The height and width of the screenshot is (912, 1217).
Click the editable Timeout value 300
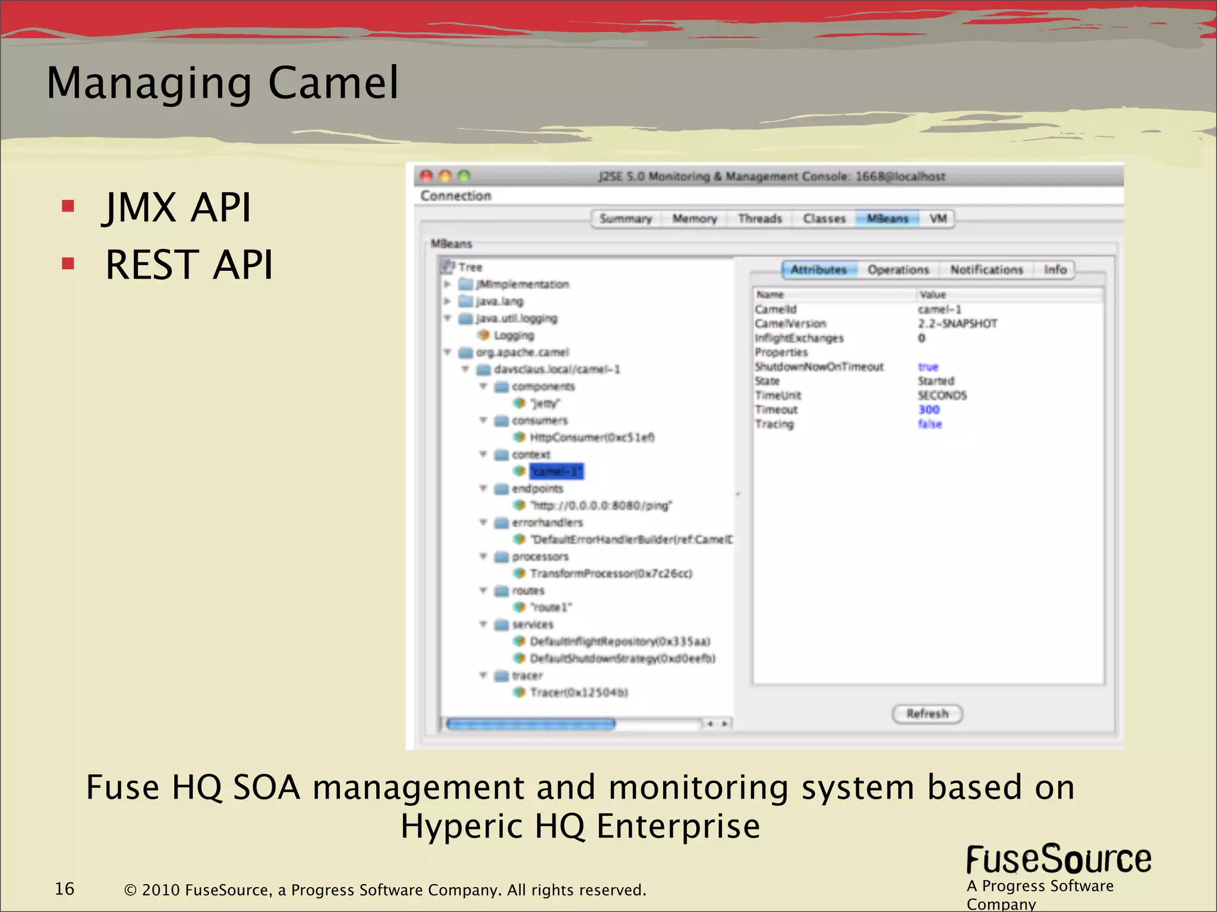929,410
